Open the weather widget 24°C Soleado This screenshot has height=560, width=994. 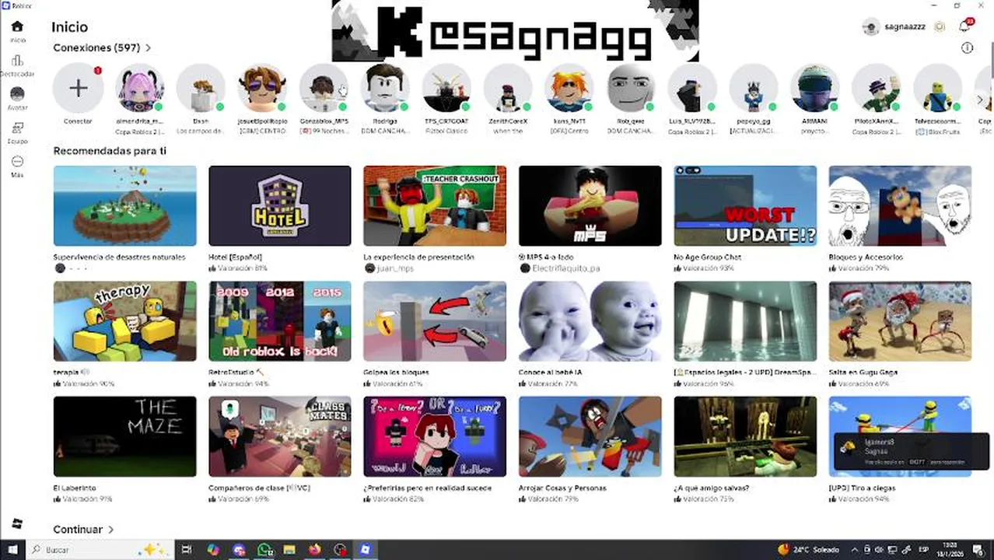point(808,550)
